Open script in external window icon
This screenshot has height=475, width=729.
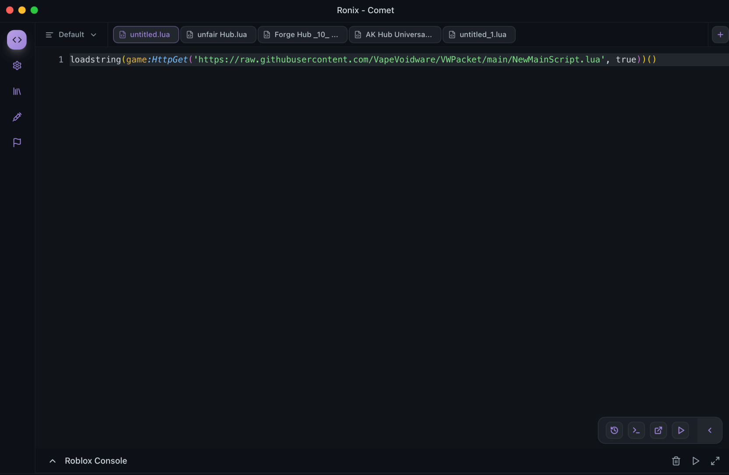(x=658, y=430)
